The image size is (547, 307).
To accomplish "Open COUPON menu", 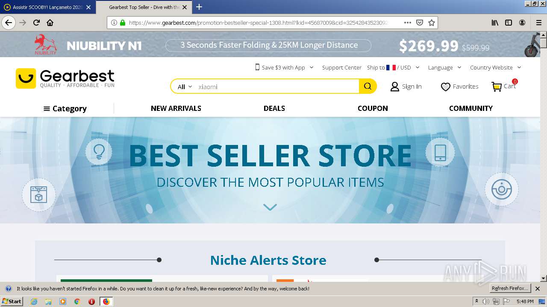I will coord(373,108).
